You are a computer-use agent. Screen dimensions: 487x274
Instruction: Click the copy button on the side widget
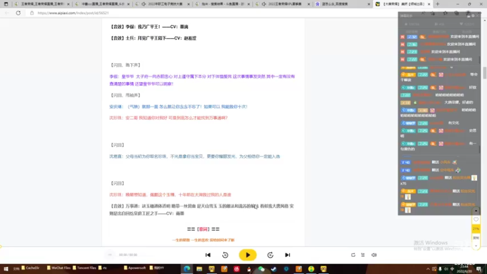pyautogui.click(x=476, y=237)
